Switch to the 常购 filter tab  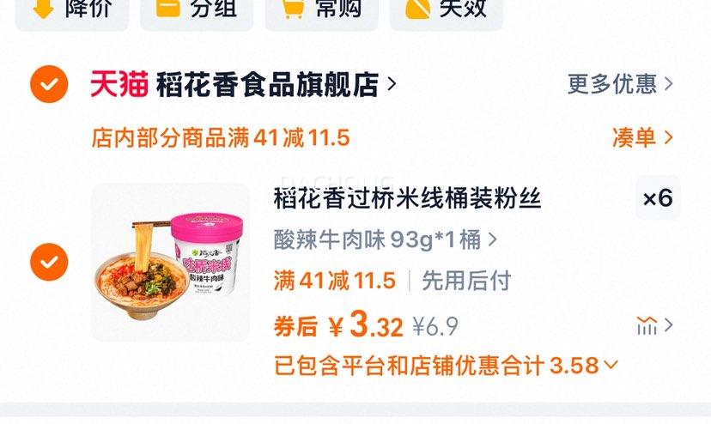tap(322, 10)
